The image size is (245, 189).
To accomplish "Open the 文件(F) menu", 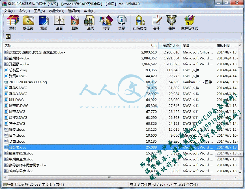I will 9,11.
